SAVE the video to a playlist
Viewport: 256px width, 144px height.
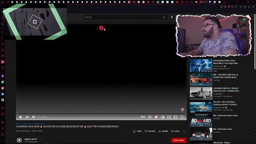[x=175, y=131]
